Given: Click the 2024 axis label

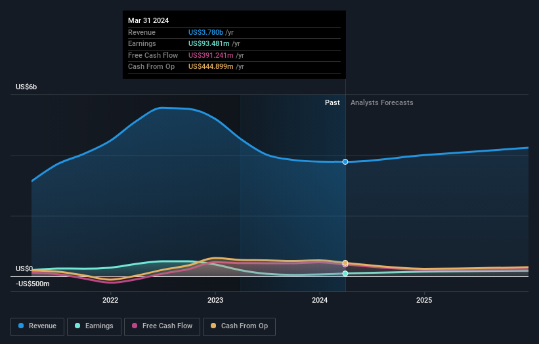Looking at the screenshot, I should [320, 301].
